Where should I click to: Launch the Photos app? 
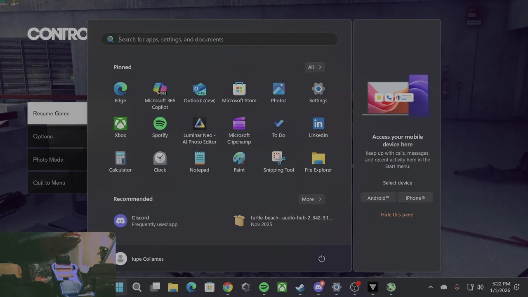(x=279, y=93)
